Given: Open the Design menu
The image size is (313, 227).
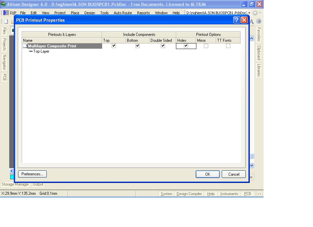Looking at the screenshot, I should 90,13.
